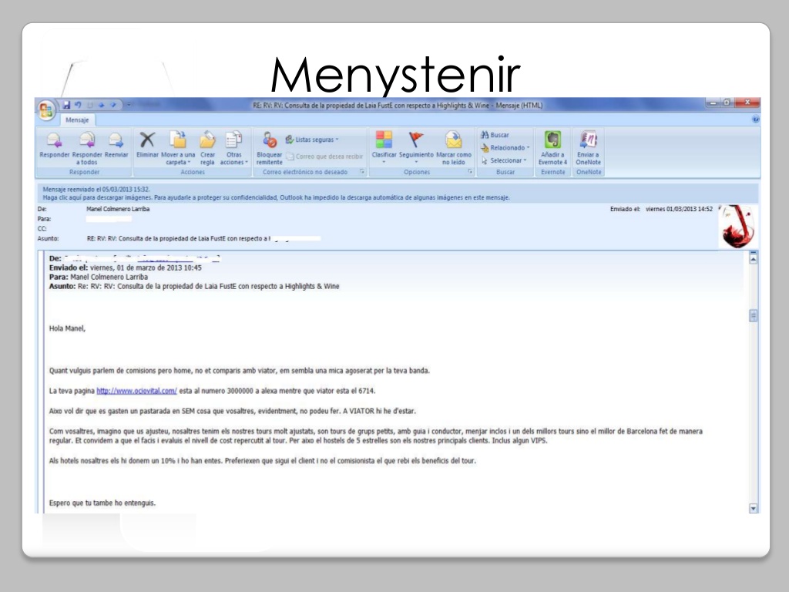Forward the message with Reenviar
789x592 pixels.
116,146
